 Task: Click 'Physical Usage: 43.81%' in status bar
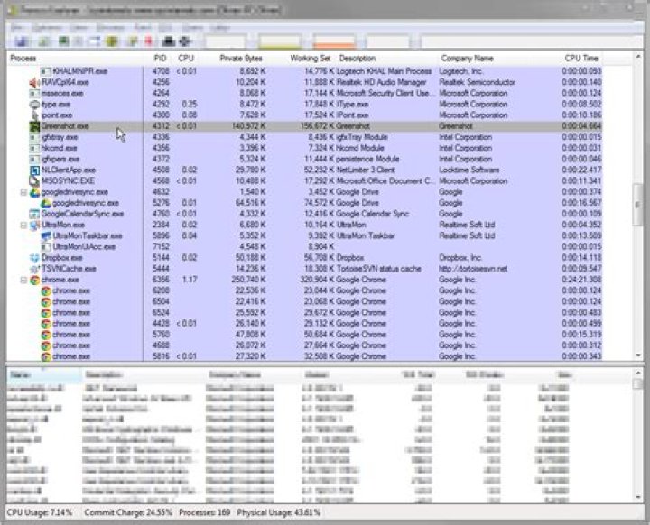click(x=279, y=512)
